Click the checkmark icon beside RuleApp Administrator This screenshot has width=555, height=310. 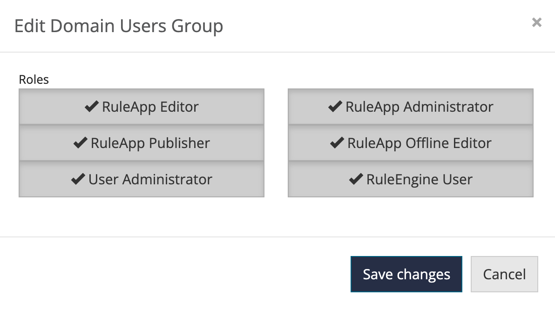[x=335, y=107]
